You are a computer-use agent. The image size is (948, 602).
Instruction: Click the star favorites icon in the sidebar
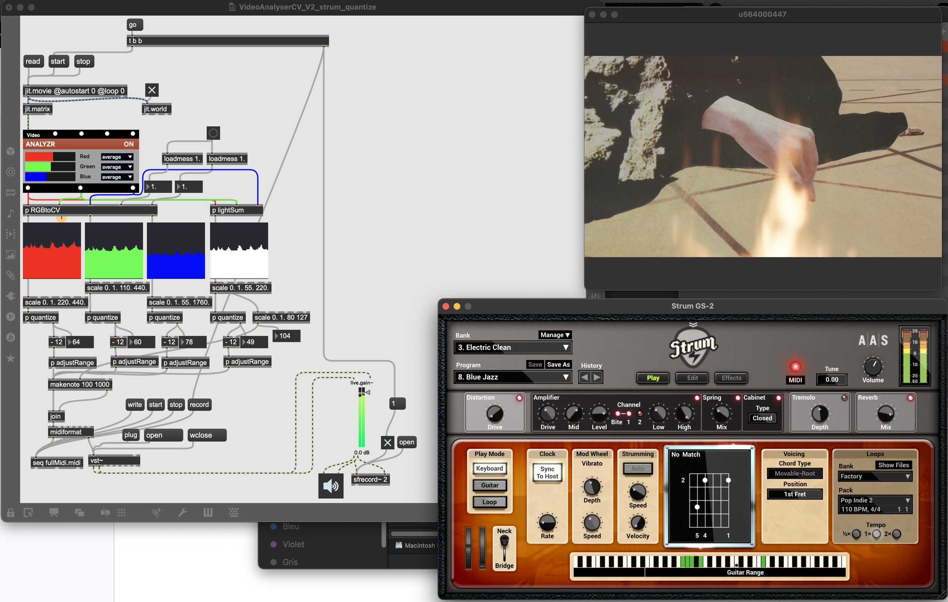click(11, 358)
